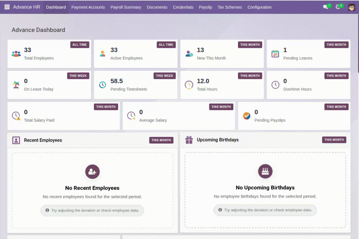Viewport: 359px width, 239px height.
Task: Click the Total Salary Paid clock-warning icon
Action: click(x=16, y=116)
